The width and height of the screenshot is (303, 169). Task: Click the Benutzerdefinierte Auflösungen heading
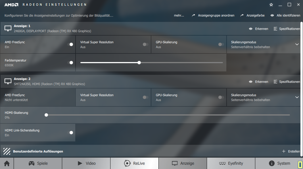[38, 151]
